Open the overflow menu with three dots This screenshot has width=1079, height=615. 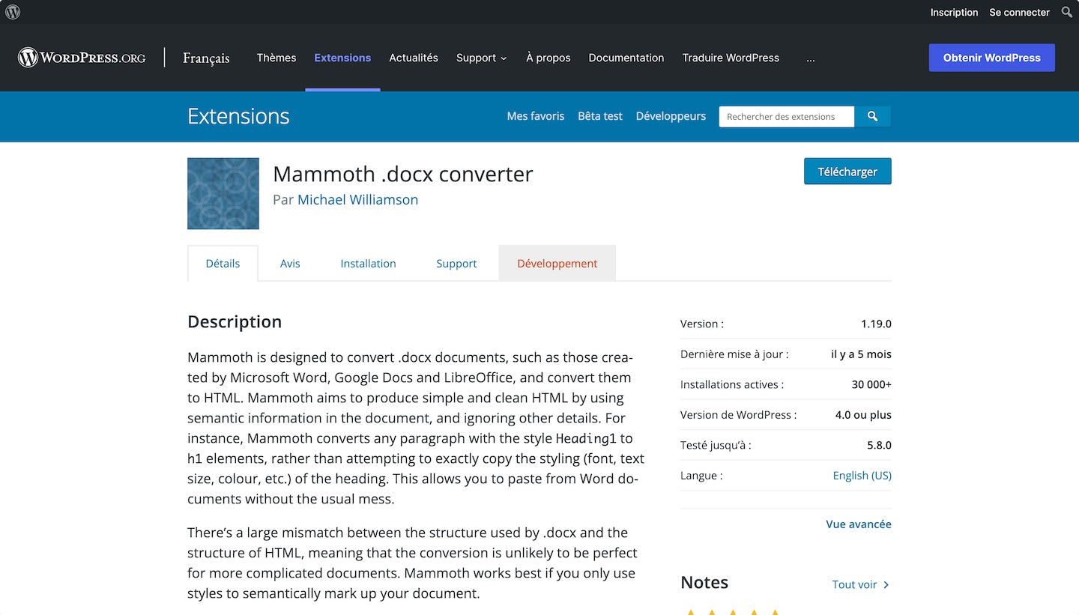pyautogui.click(x=811, y=58)
